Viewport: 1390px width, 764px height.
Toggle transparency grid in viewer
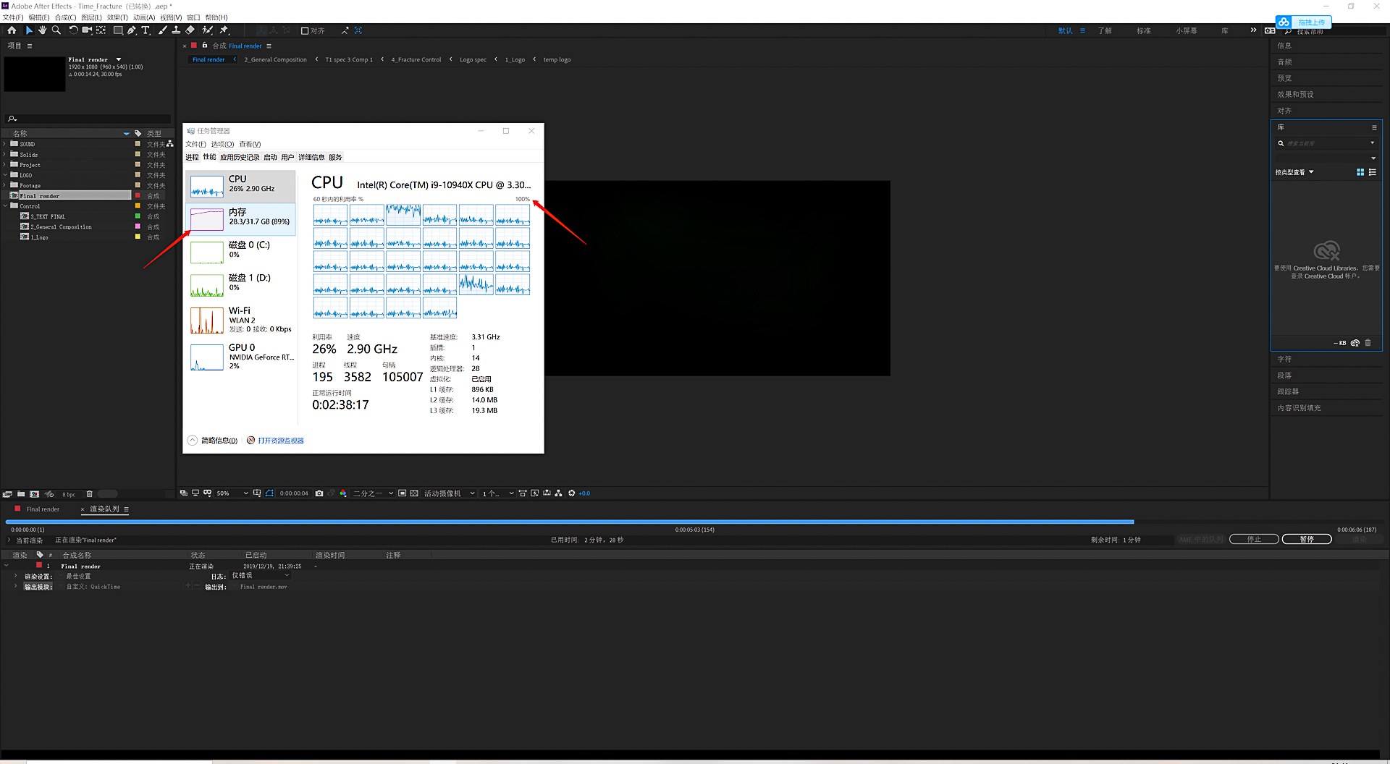tap(414, 493)
